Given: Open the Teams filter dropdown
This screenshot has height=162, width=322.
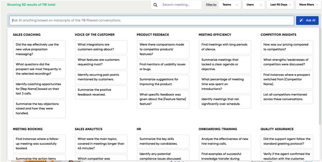Looking at the screenshot, I should coord(231,5).
